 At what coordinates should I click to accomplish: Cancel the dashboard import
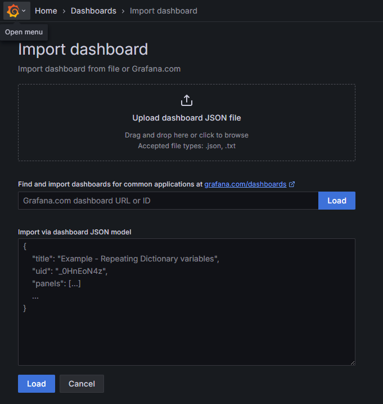point(82,384)
